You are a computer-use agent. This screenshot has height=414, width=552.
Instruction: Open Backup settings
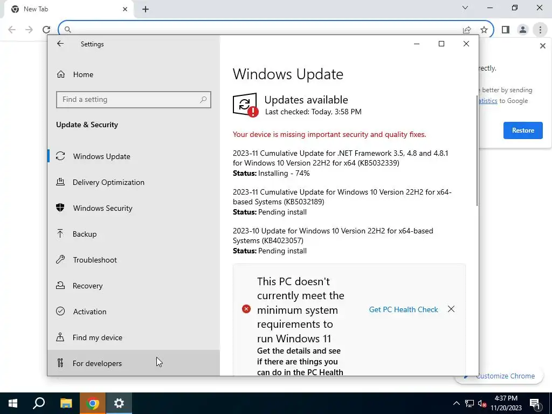[x=134, y=234]
